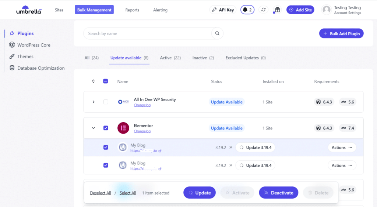The image size is (377, 207).
Task: Click the search magnifier icon
Action: [x=217, y=33]
